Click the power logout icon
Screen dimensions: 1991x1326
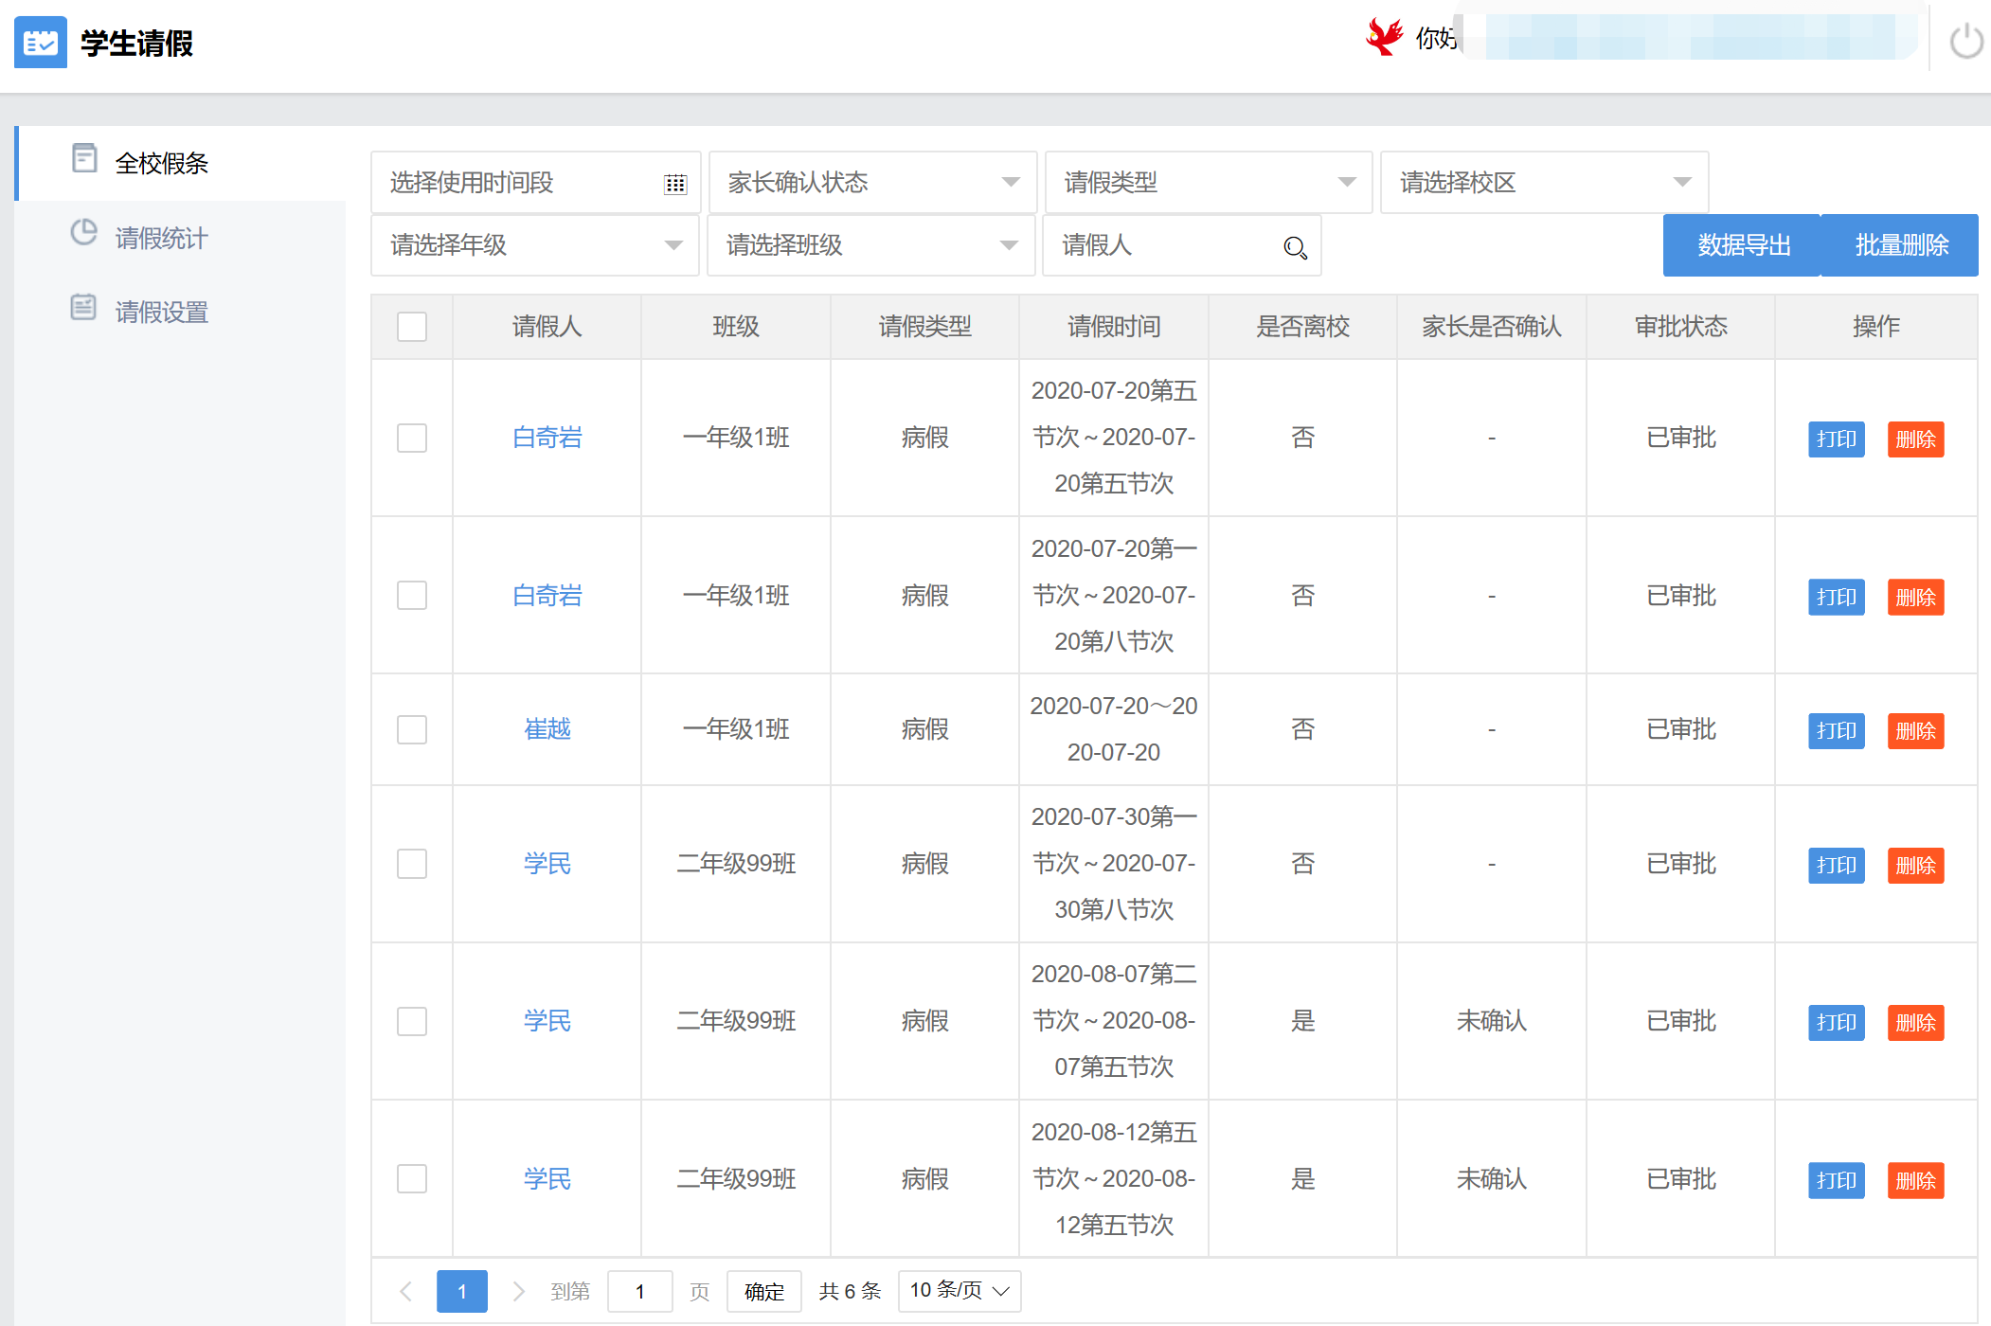(x=1965, y=42)
